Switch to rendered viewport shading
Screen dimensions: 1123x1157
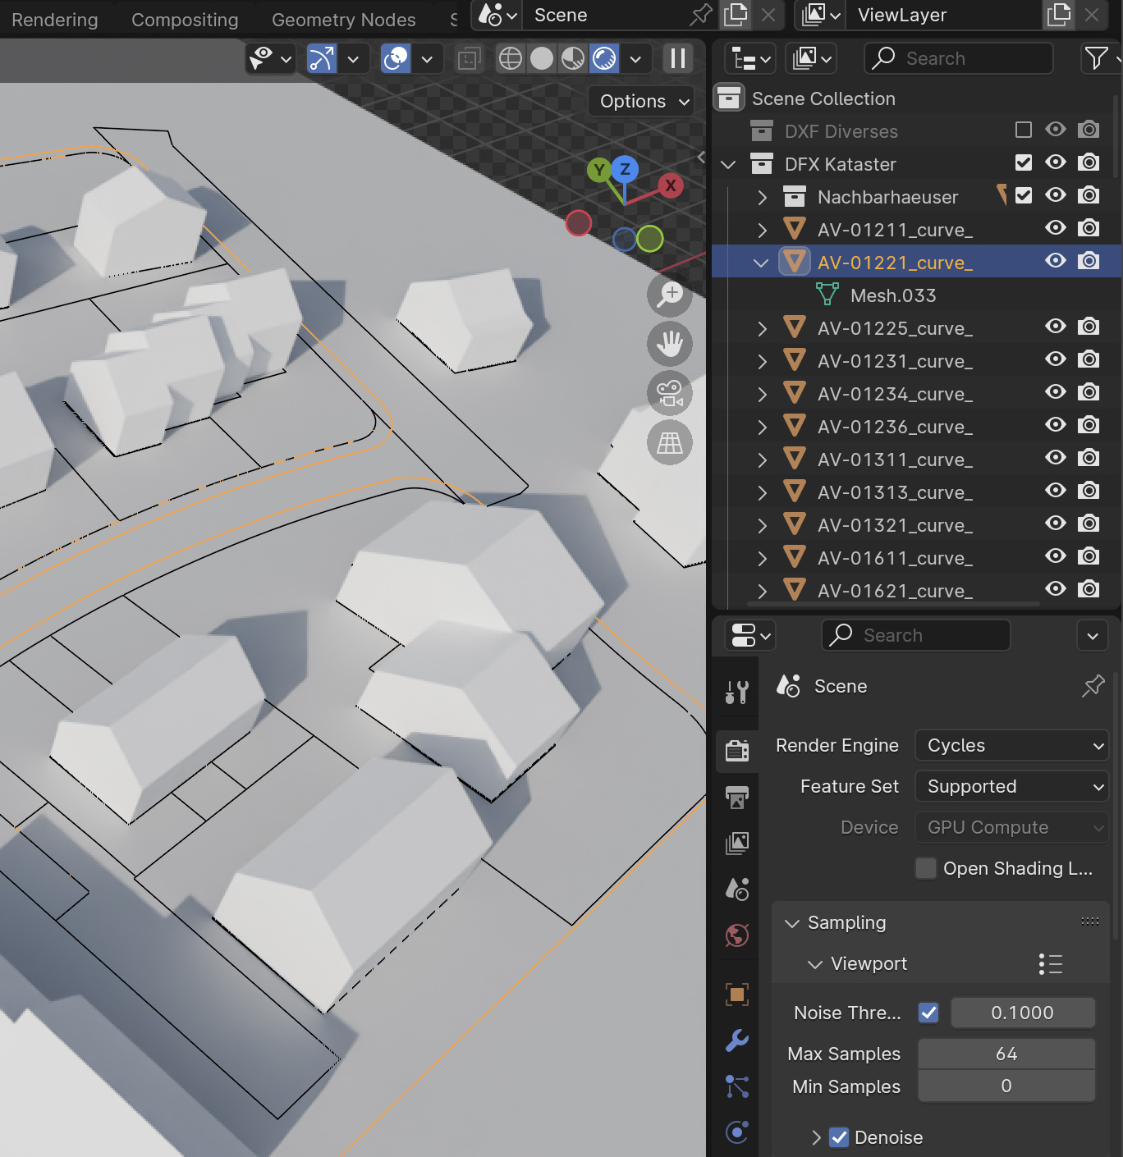tap(604, 58)
